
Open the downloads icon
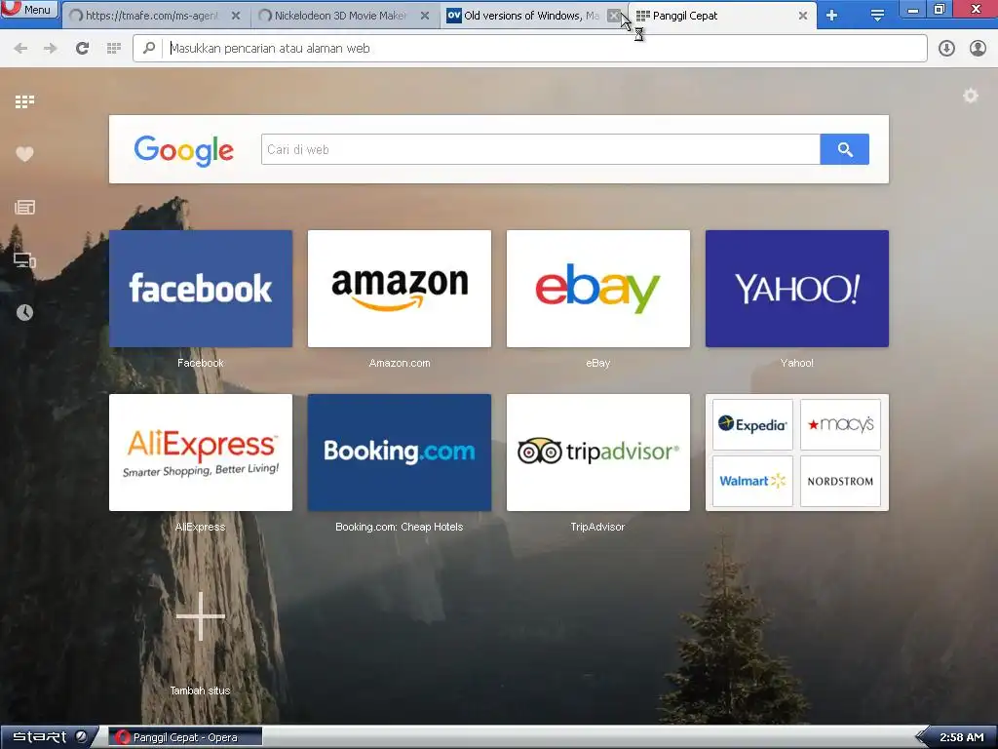[946, 48]
